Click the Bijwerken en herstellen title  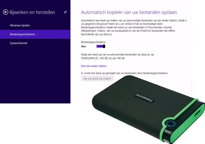coord(32,12)
